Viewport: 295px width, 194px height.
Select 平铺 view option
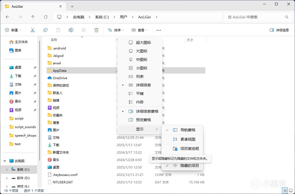[x=140, y=94]
